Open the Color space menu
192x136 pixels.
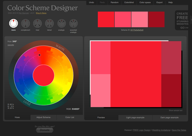coord(145,3)
